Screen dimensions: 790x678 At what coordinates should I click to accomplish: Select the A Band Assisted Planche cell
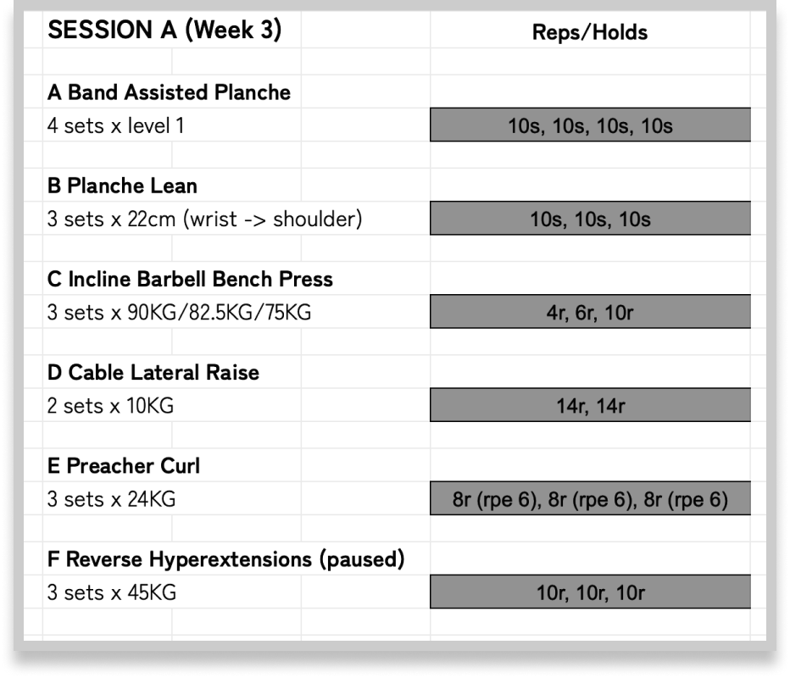(x=169, y=92)
